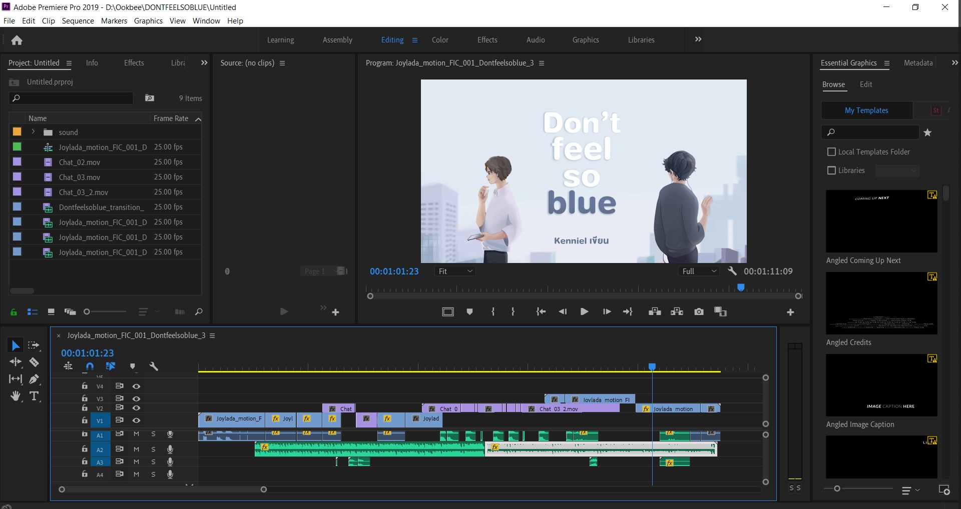Image resolution: width=961 pixels, height=509 pixels.
Task: Select the Hand tool
Action: click(x=16, y=396)
